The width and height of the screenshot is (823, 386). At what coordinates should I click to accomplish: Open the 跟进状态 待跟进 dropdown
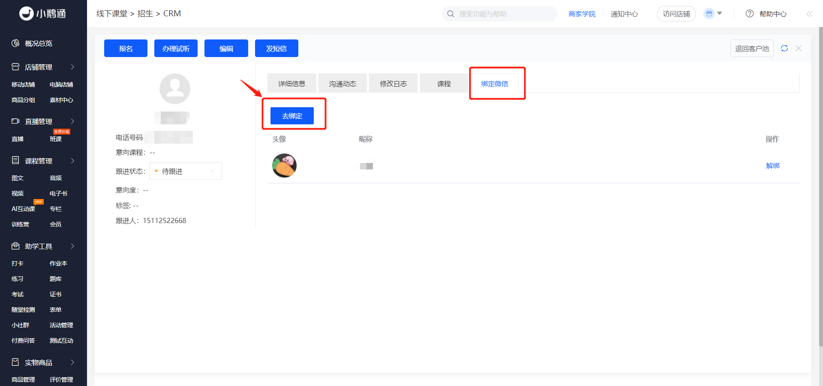[186, 171]
